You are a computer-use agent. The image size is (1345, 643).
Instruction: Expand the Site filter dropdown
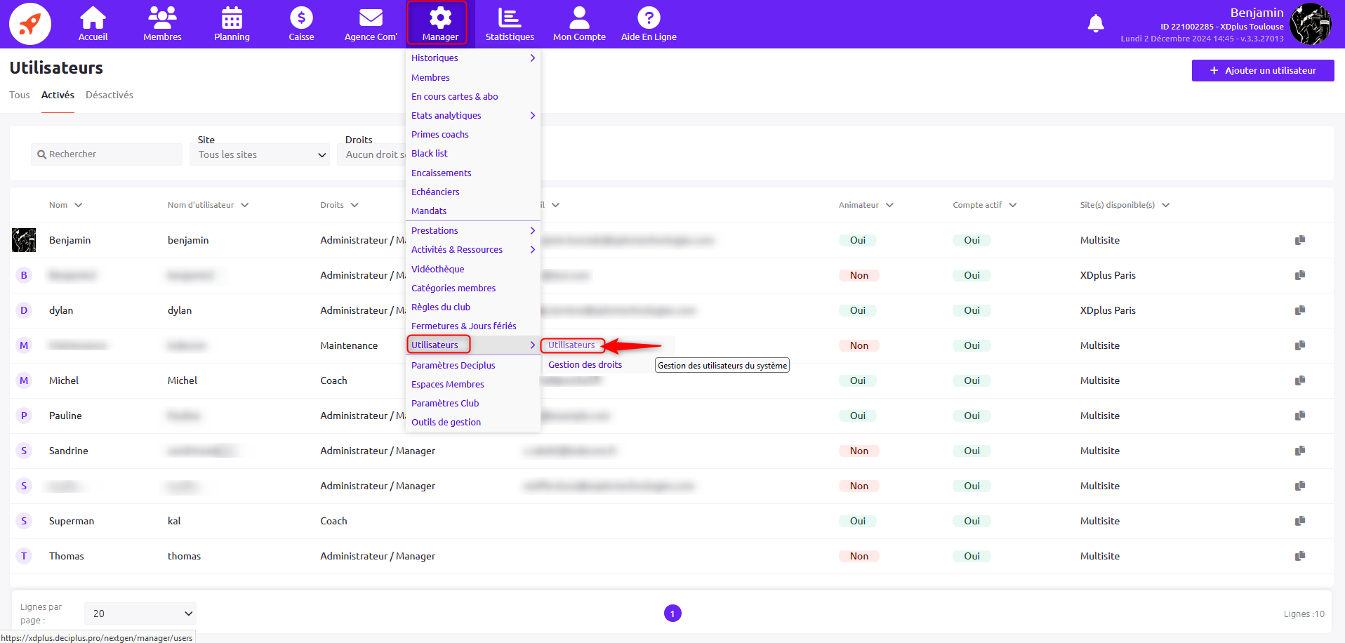click(x=260, y=154)
